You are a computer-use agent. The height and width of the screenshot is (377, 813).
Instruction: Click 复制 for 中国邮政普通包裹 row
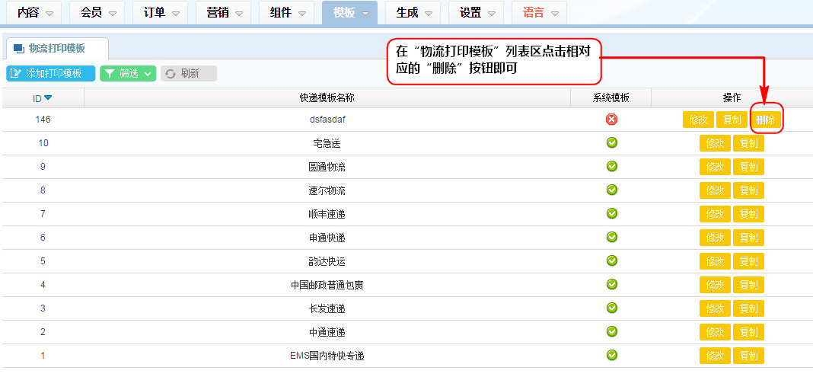tap(748, 285)
